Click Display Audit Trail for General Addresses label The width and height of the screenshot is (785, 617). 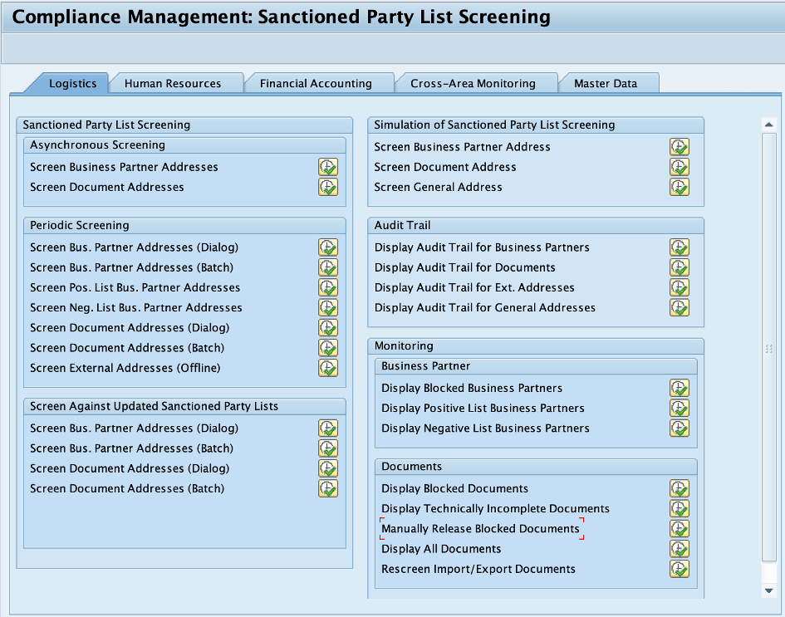click(484, 308)
